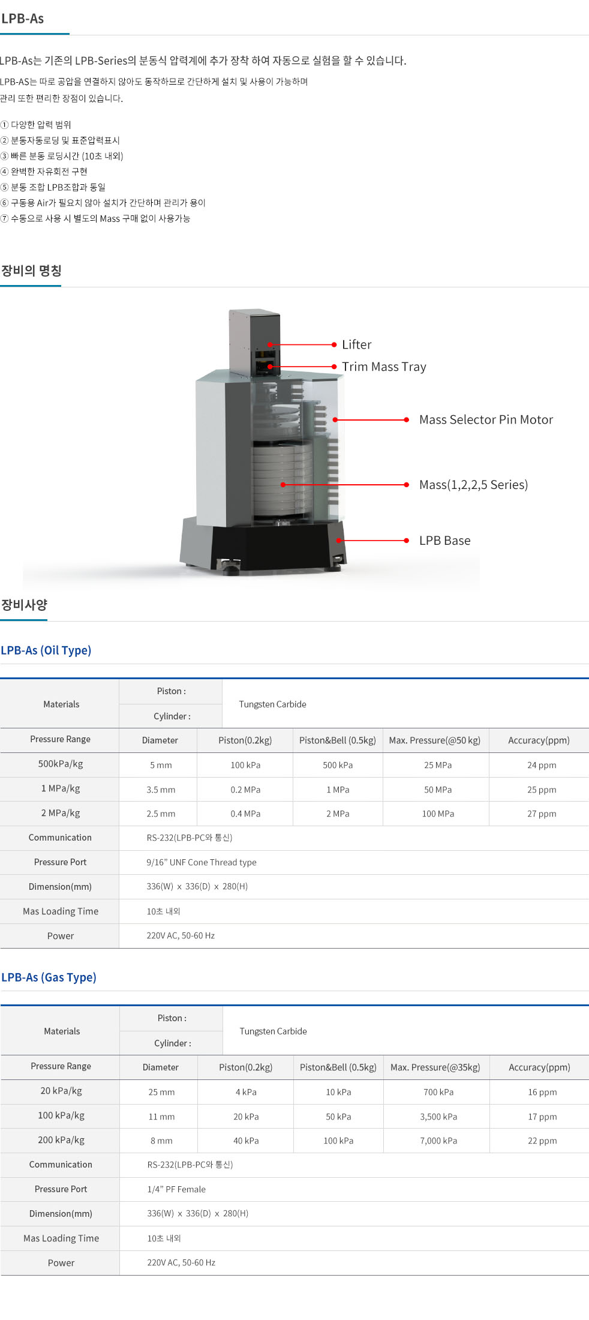Click the 2 MPa/kg row header
The image size is (589, 1320).
[x=61, y=813]
